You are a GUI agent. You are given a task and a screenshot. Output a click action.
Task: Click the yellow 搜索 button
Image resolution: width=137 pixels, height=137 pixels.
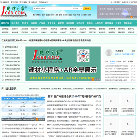[87, 8]
